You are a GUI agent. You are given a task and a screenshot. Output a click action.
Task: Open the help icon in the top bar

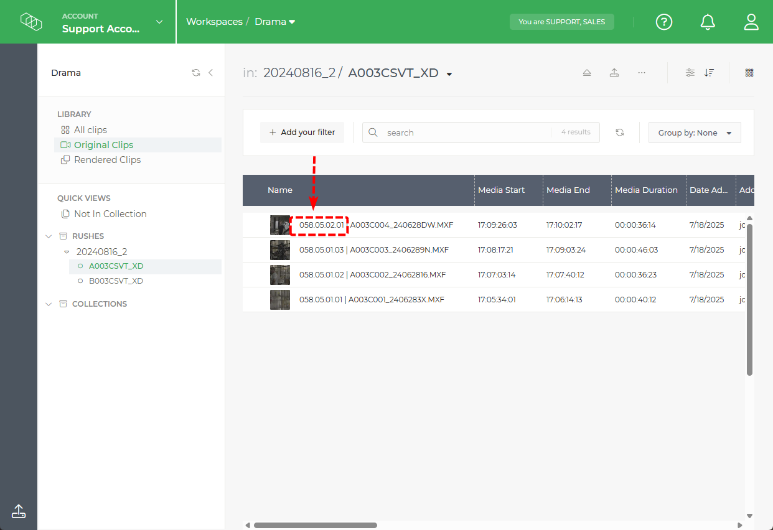pos(664,22)
